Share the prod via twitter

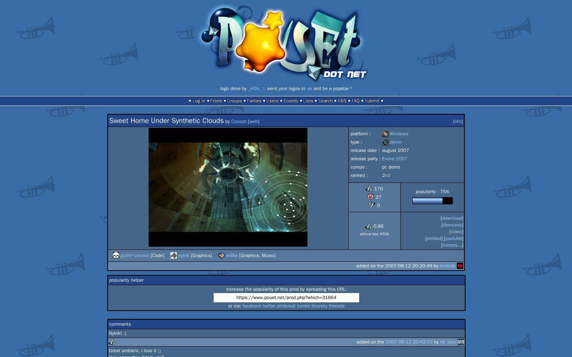pyautogui.click(x=269, y=306)
